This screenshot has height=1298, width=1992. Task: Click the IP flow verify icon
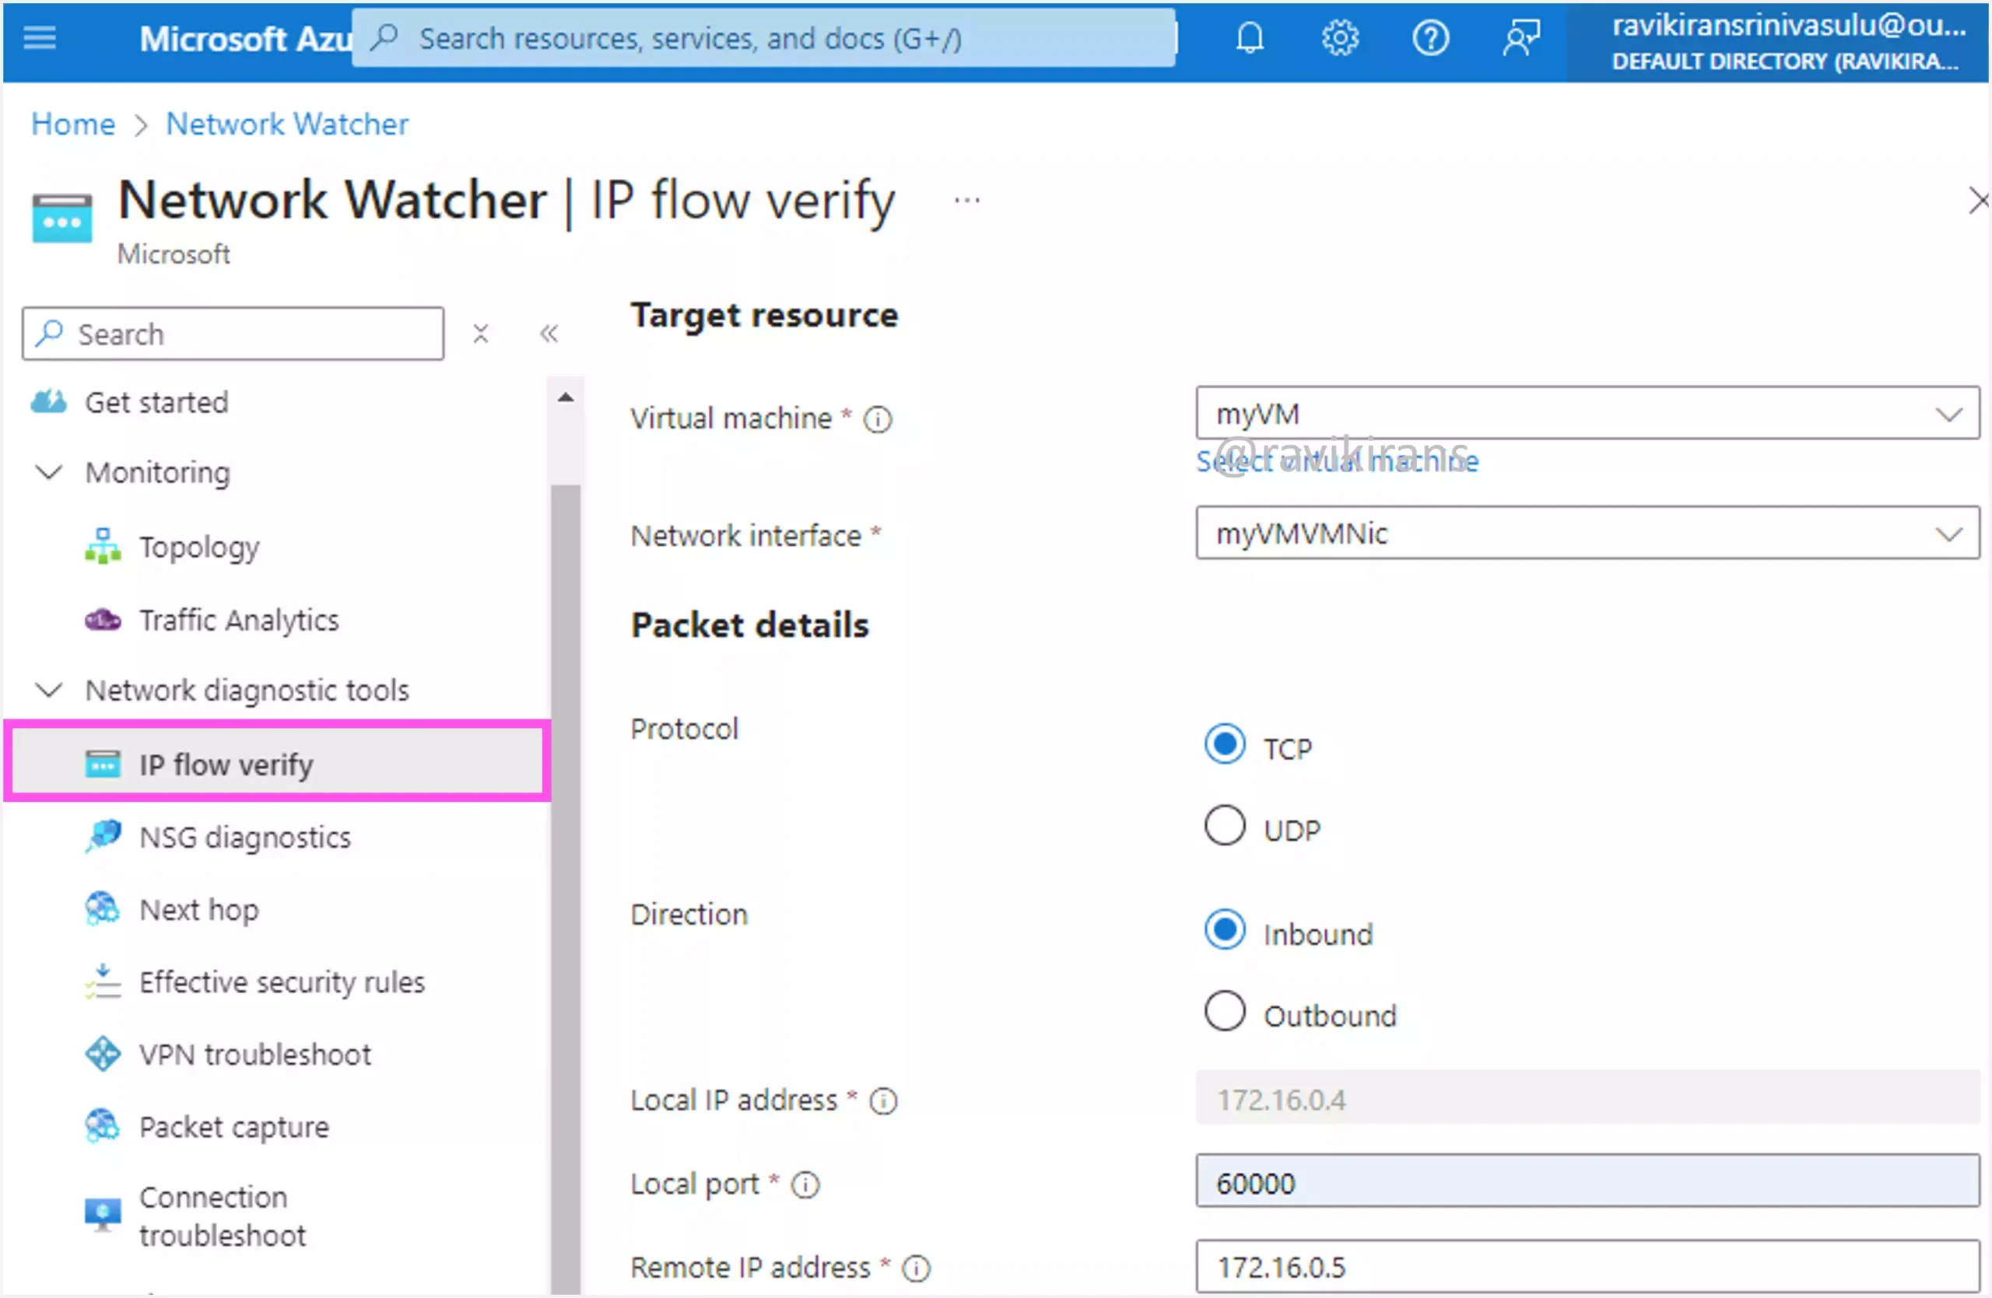point(103,764)
